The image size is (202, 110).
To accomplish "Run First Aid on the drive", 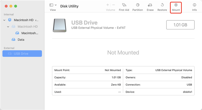I will [x=124, y=5].
